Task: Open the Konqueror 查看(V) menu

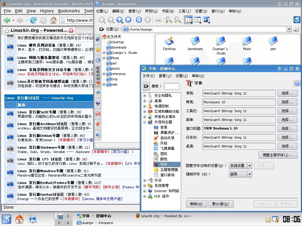Action: click(135, 11)
